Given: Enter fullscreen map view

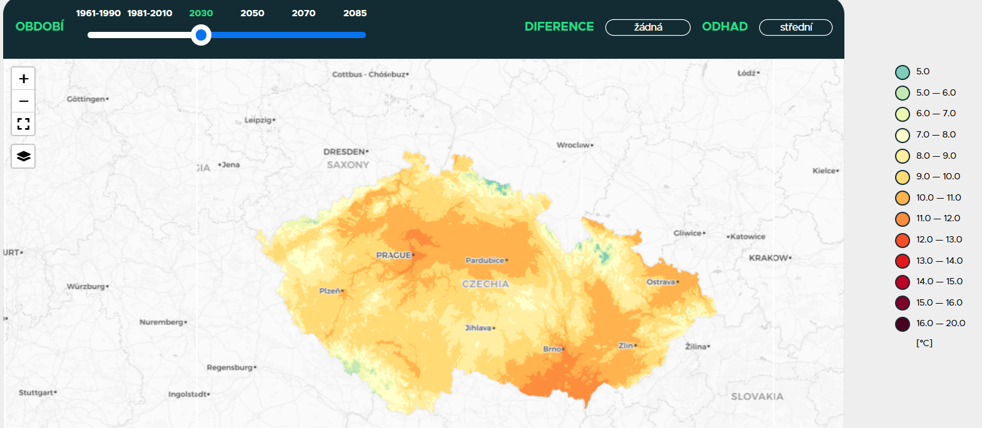Looking at the screenshot, I should click(x=24, y=124).
